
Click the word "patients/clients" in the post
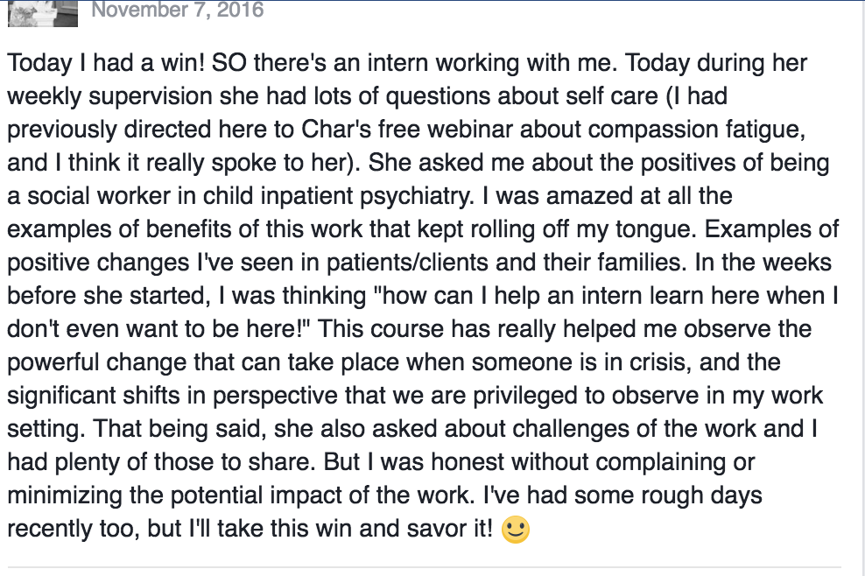coord(407,263)
